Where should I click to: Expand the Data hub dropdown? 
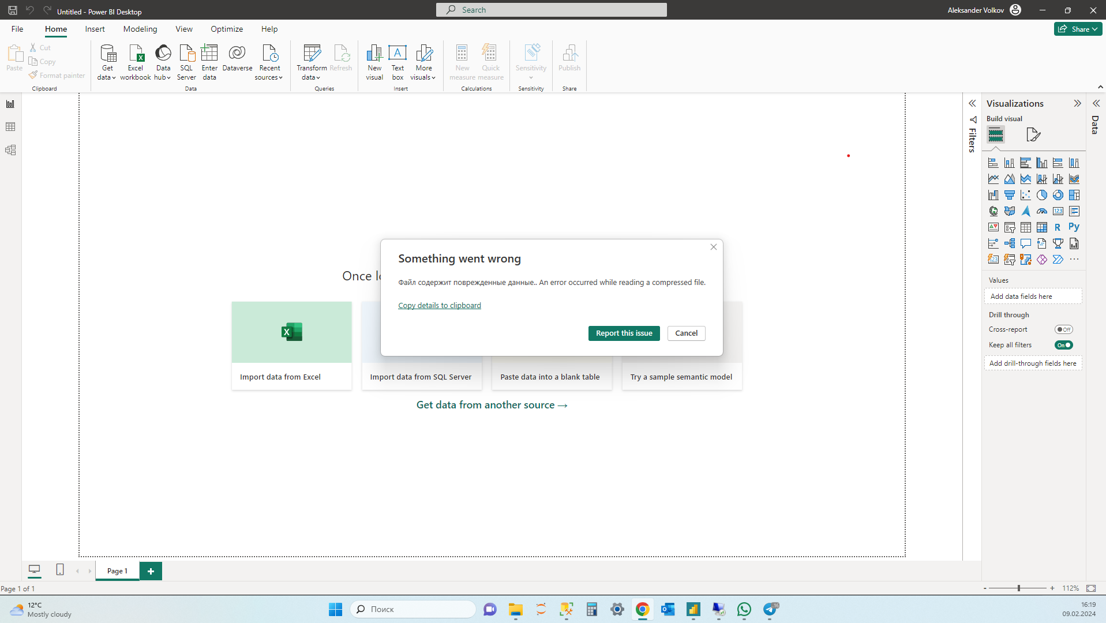163,72
